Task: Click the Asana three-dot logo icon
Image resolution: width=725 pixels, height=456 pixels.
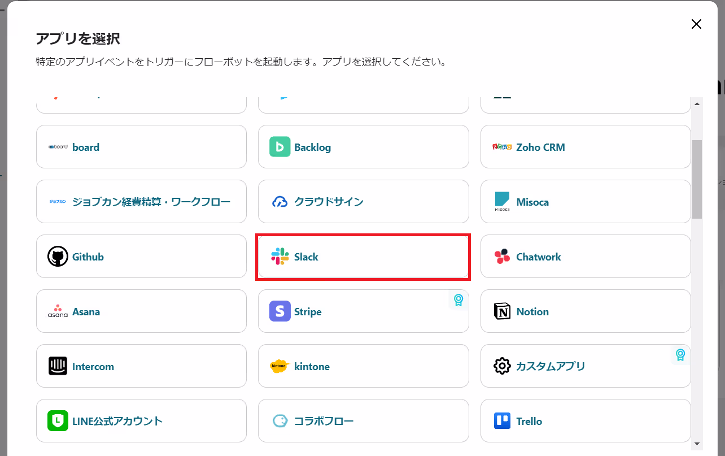Action: 58,311
